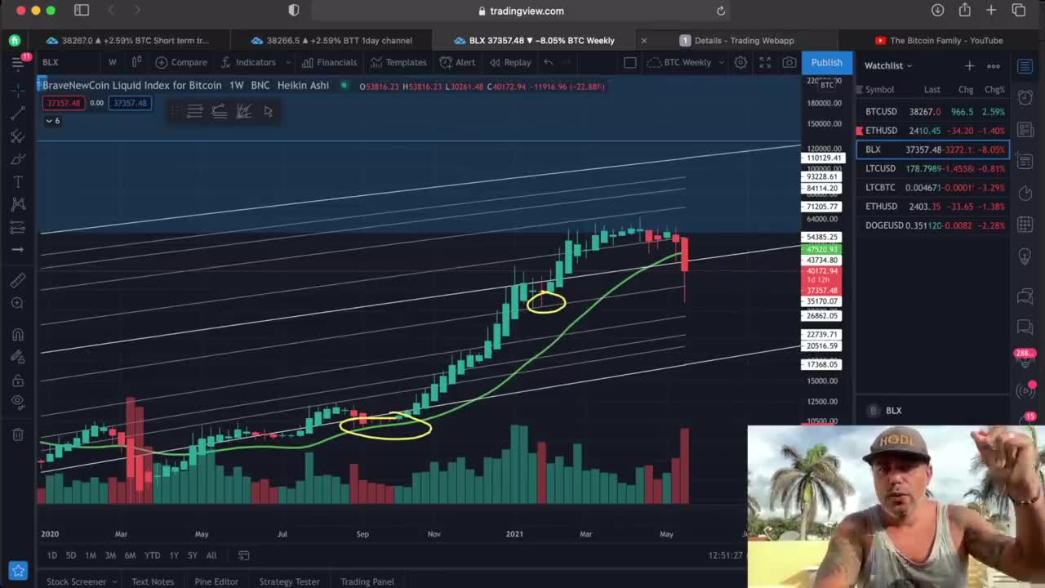Click the trash remove drawings icon
The image size is (1045, 588).
pos(18,434)
